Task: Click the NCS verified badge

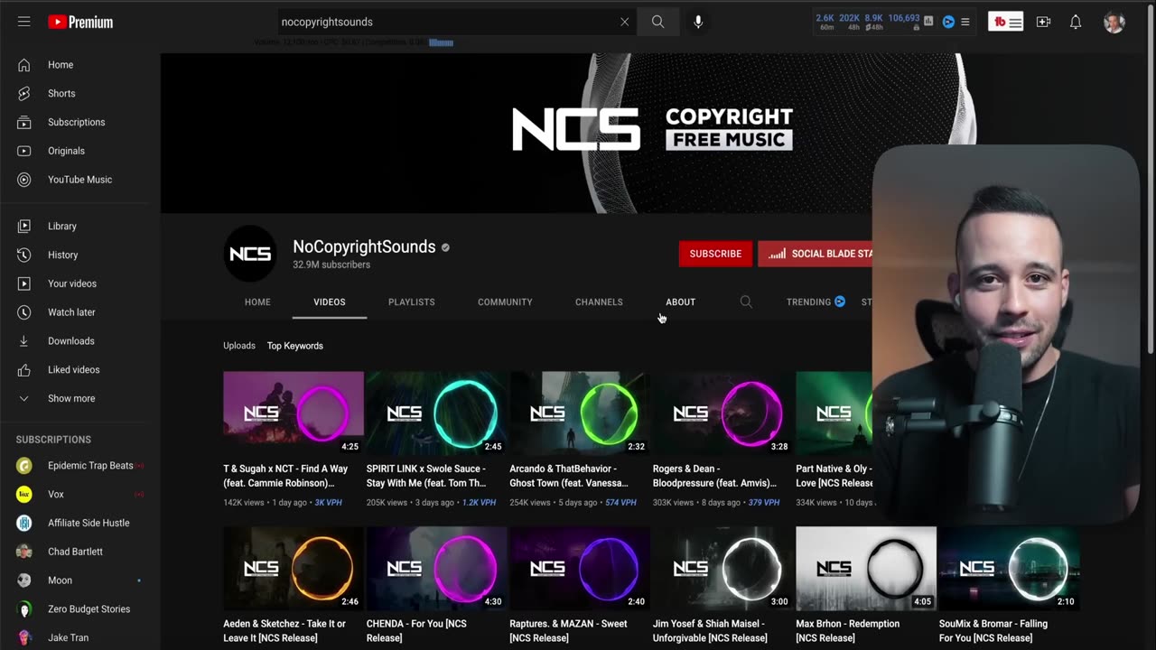Action: [445, 247]
